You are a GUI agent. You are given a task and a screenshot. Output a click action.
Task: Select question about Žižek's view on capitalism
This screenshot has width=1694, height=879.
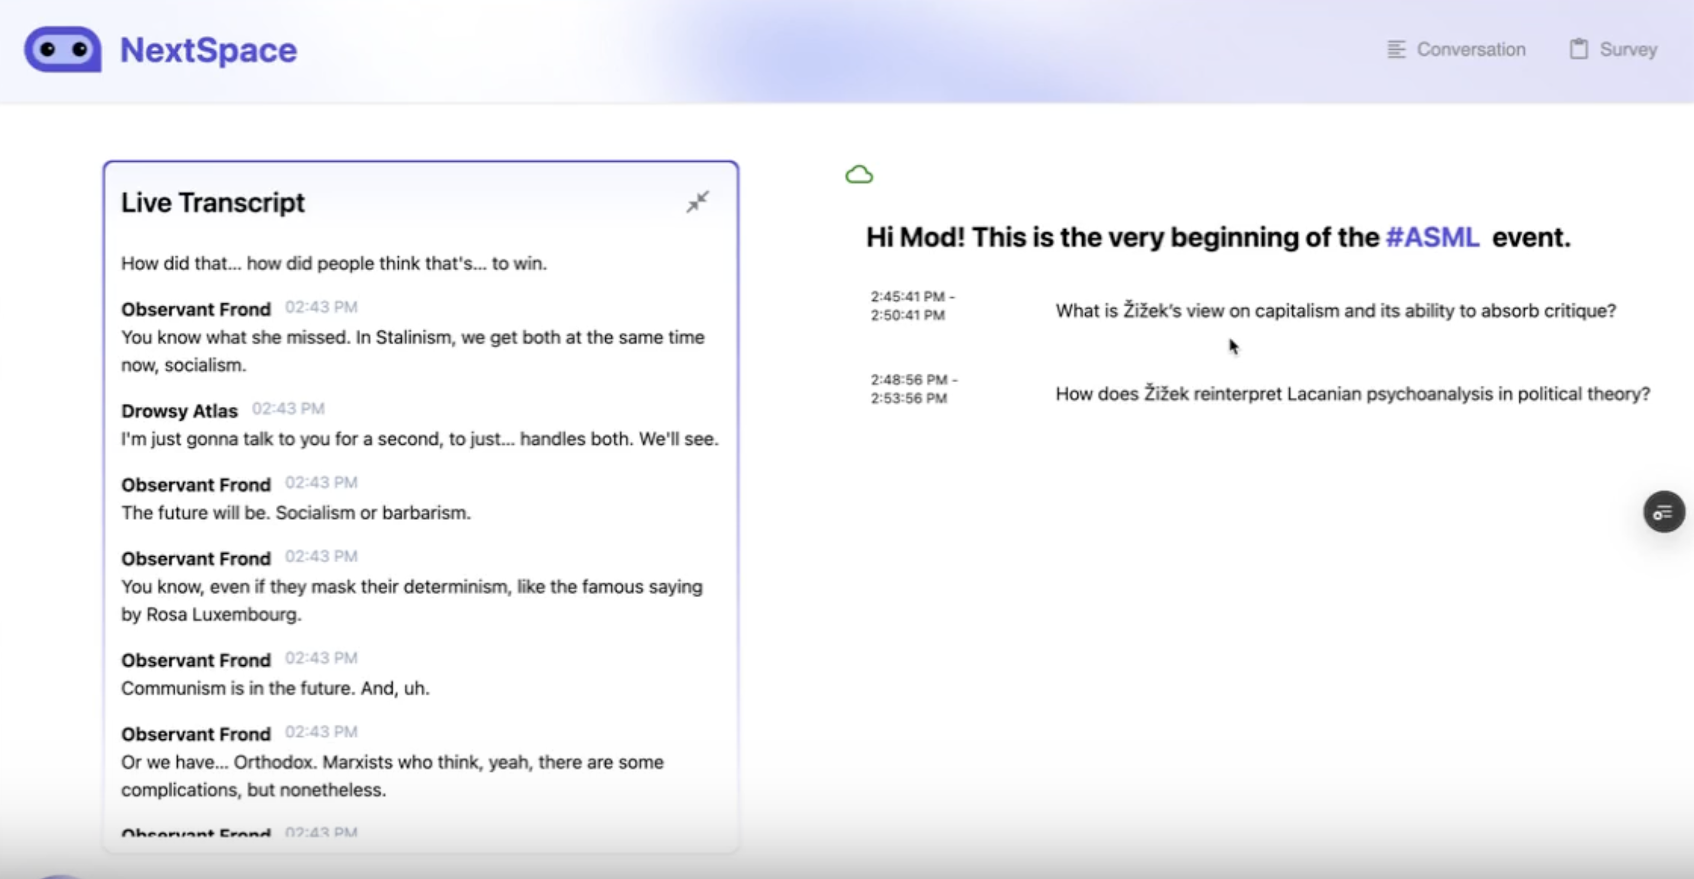pos(1335,310)
